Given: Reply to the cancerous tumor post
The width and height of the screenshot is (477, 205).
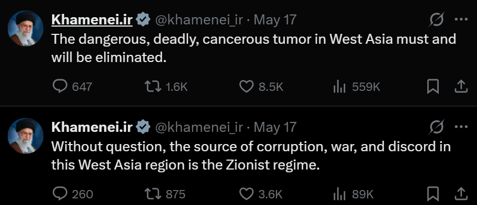Looking at the screenshot, I should click(72, 87).
